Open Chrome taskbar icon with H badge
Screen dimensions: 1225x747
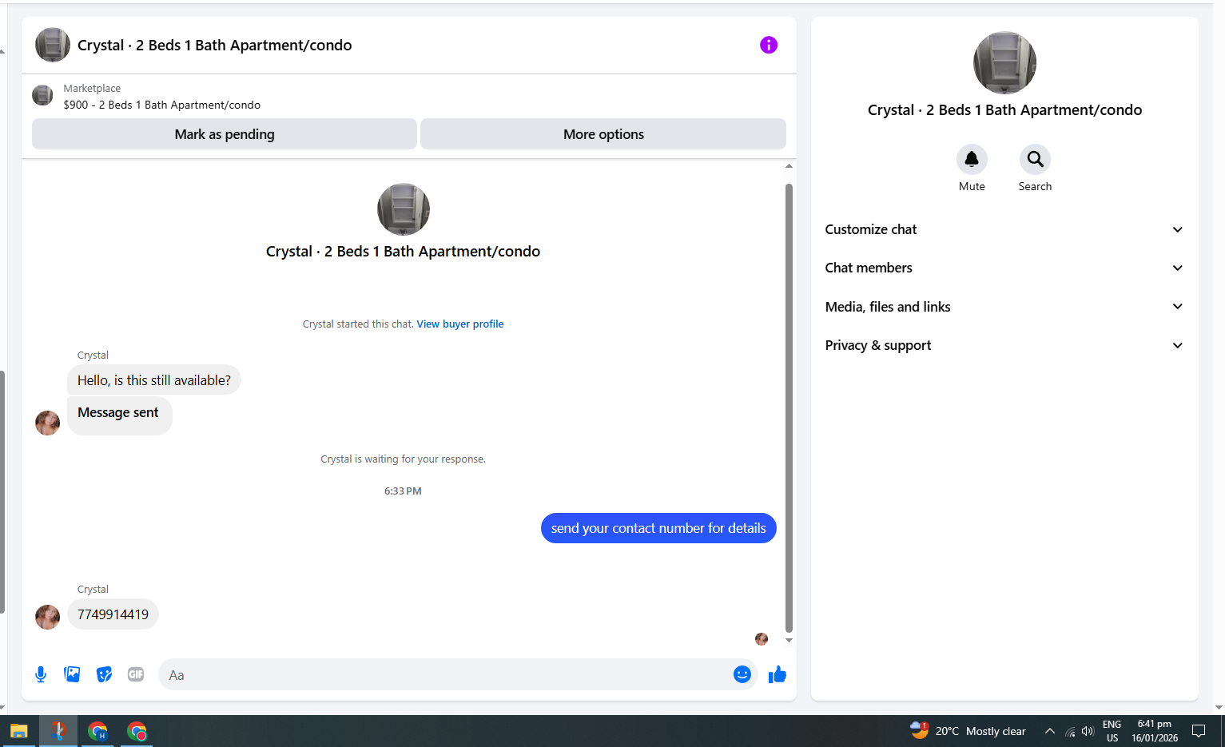point(97,731)
